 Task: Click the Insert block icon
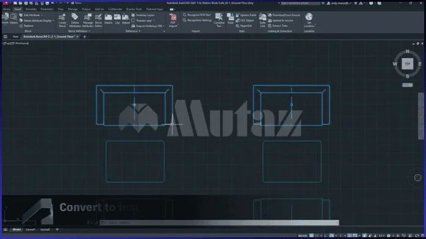[x=5, y=19]
